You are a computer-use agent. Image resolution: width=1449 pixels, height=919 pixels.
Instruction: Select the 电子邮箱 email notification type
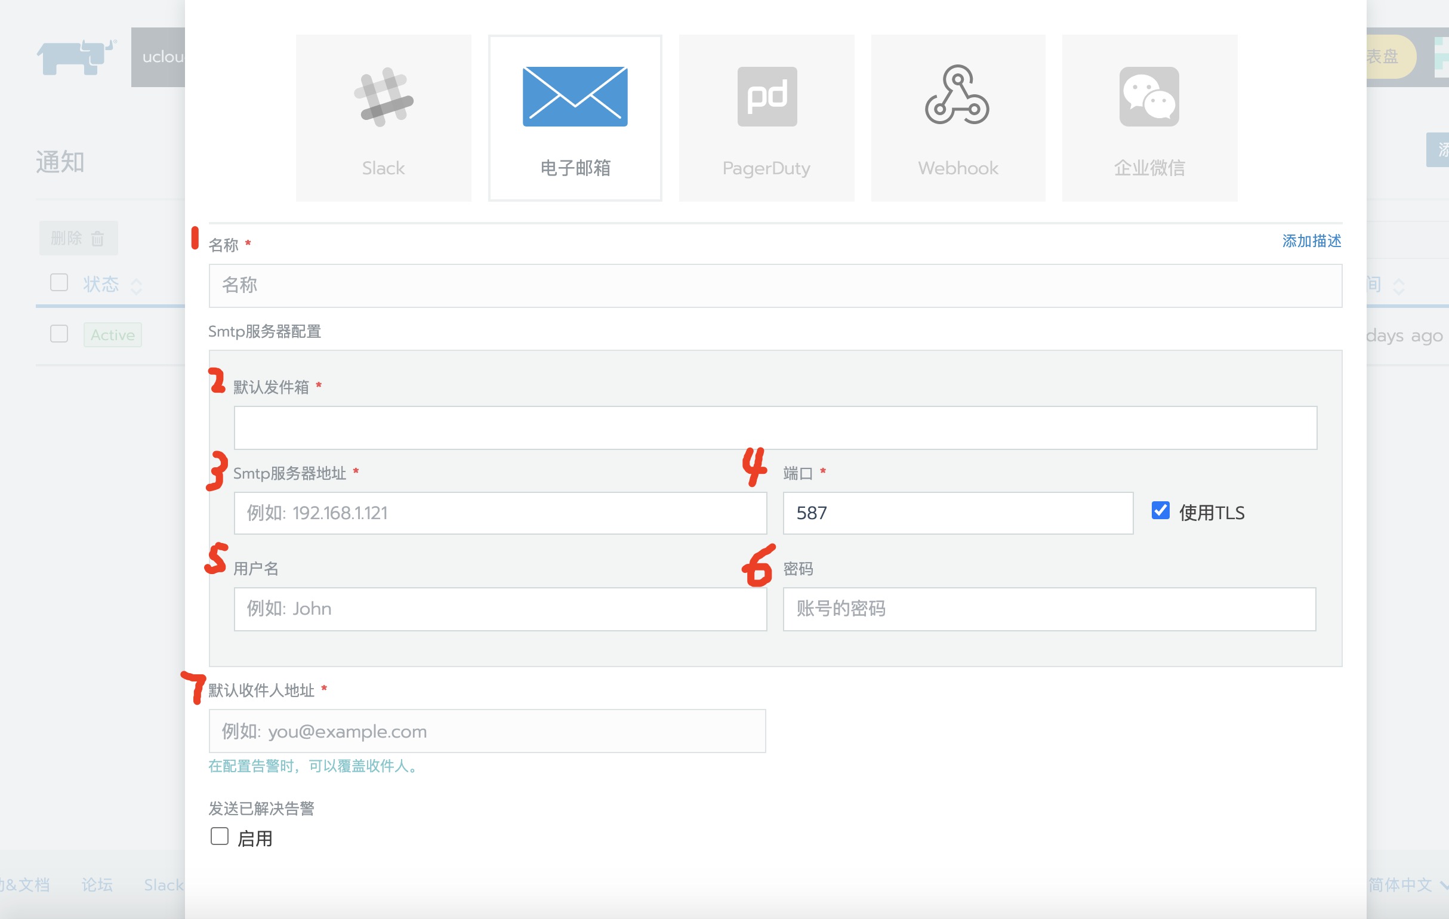pyautogui.click(x=575, y=118)
